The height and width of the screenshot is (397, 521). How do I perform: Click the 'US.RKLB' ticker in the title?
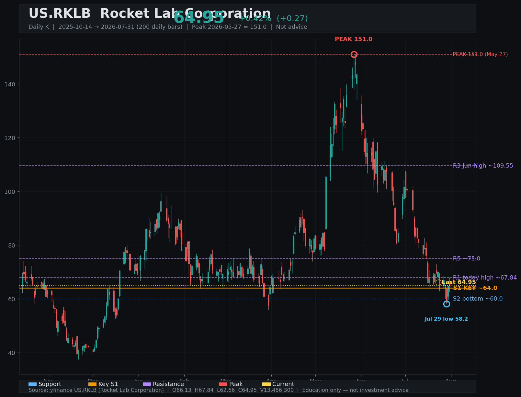(60, 14)
